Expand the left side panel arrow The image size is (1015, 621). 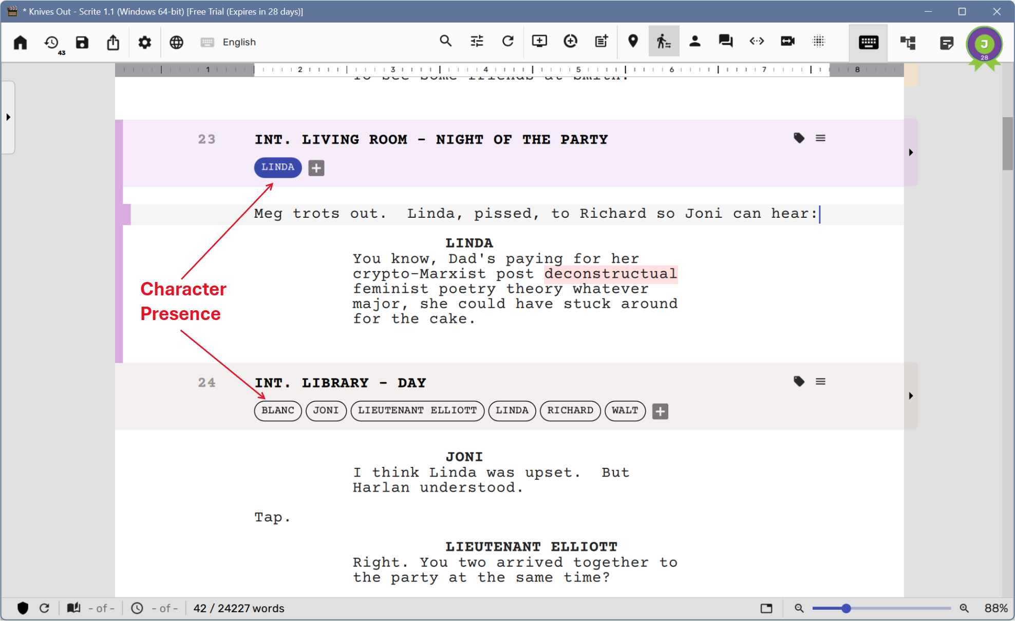click(8, 117)
